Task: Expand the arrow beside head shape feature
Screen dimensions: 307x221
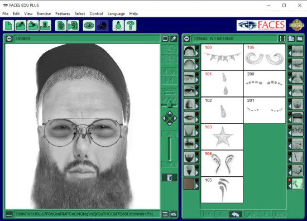Action: tap(197, 66)
